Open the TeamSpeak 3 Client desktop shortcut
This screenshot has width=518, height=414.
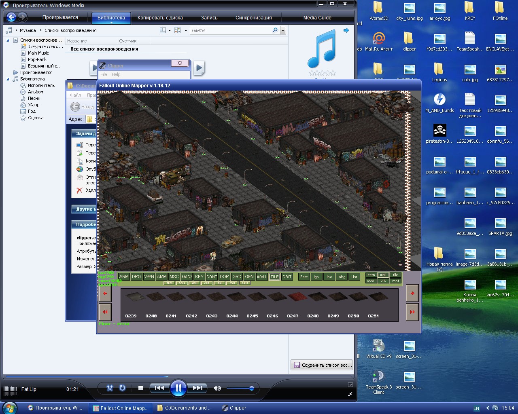[x=378, y=382]
